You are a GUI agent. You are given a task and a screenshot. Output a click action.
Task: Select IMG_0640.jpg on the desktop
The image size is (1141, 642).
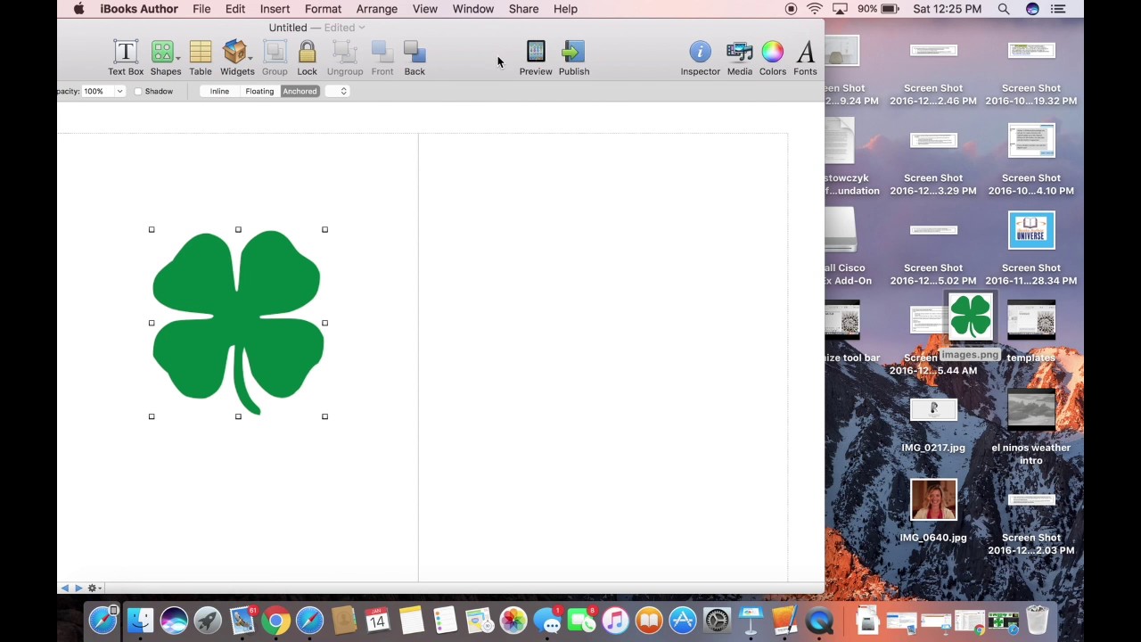(x=933, y=511)
